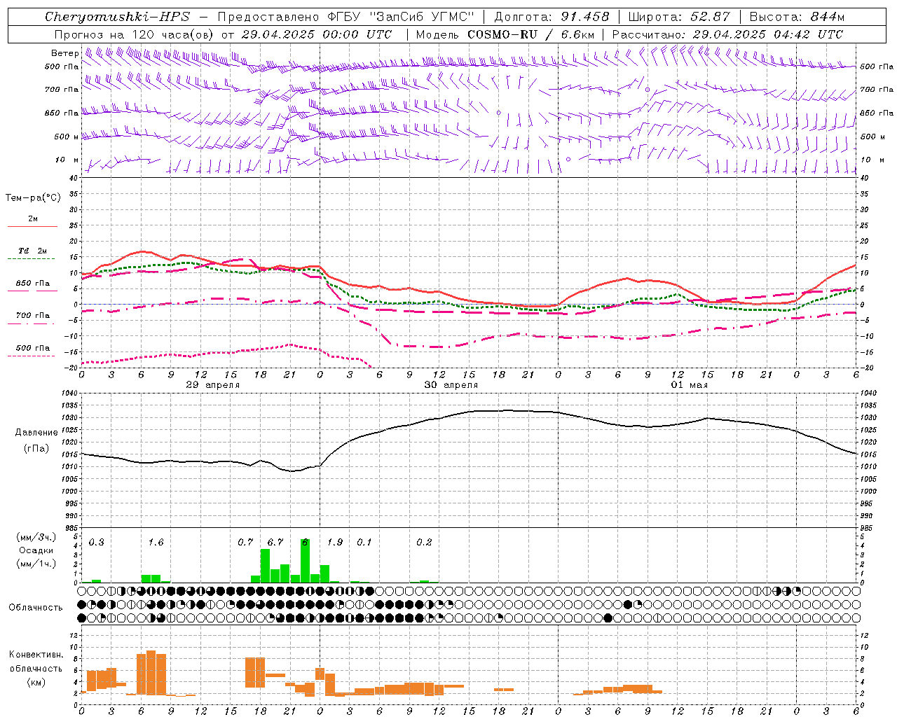Click the Модель COSMO-RU / 6.6км label
Viewport: 897px width, 717px height.
pos(505,34)
